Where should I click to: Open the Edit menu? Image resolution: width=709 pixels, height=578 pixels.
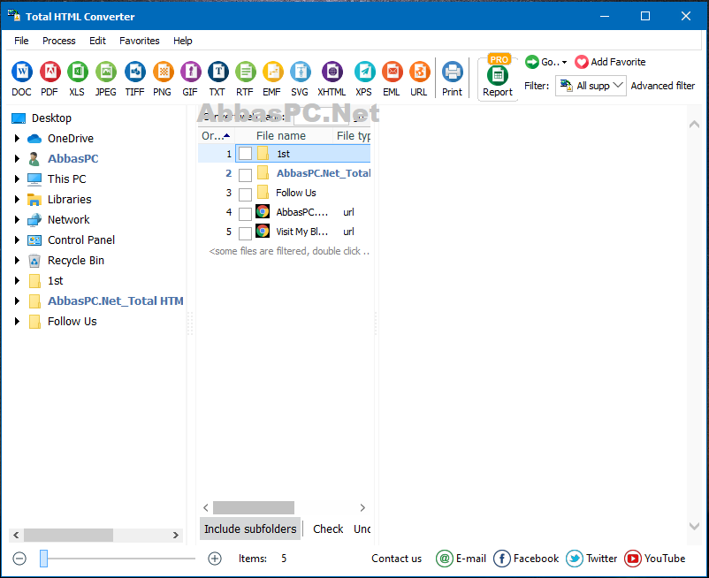97,41
